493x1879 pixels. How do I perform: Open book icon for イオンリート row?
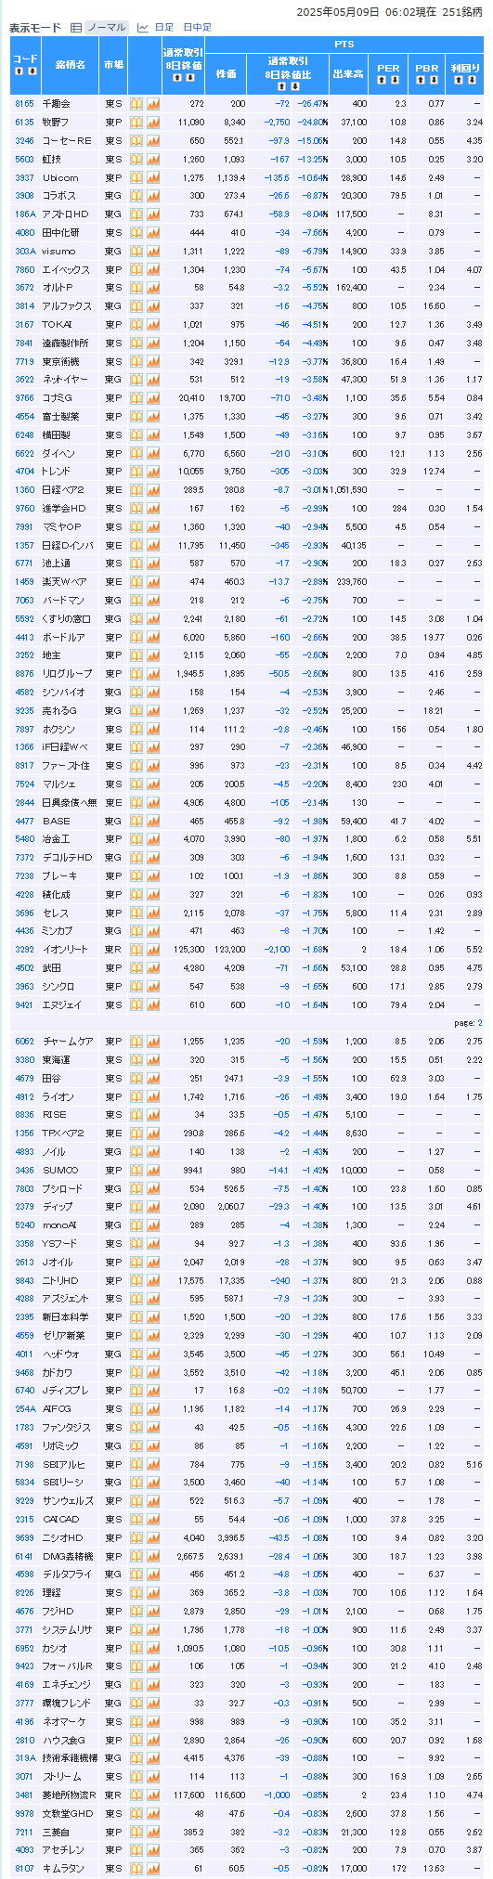[x=136, y=950]
